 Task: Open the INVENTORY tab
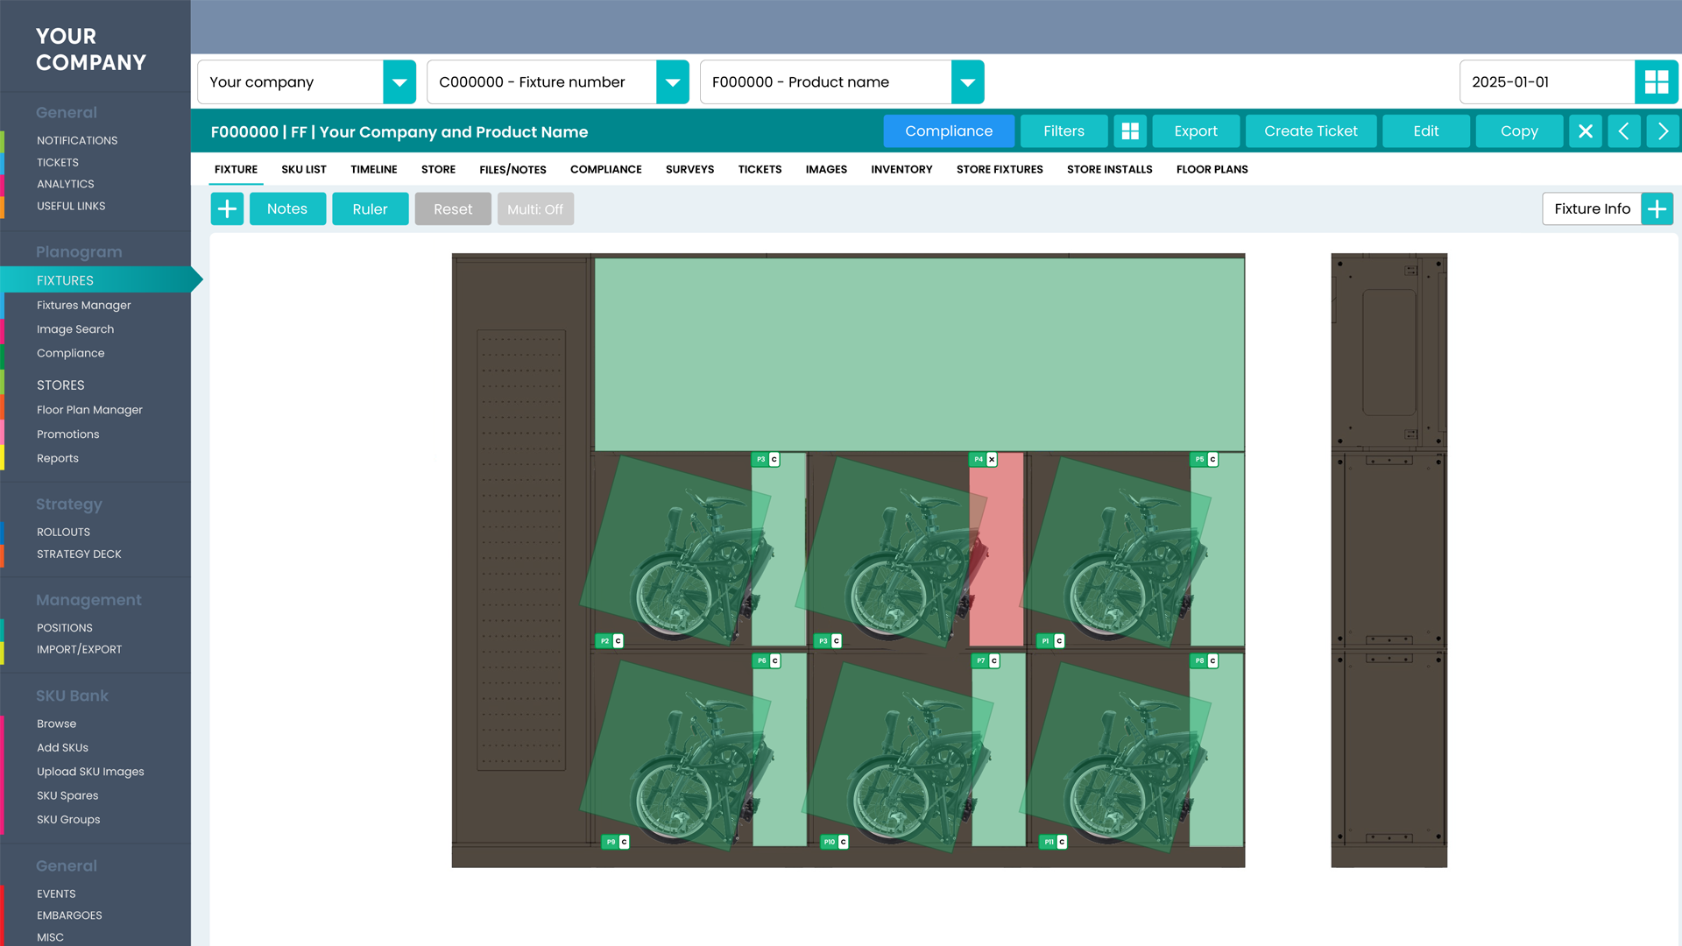click(901, 169)
